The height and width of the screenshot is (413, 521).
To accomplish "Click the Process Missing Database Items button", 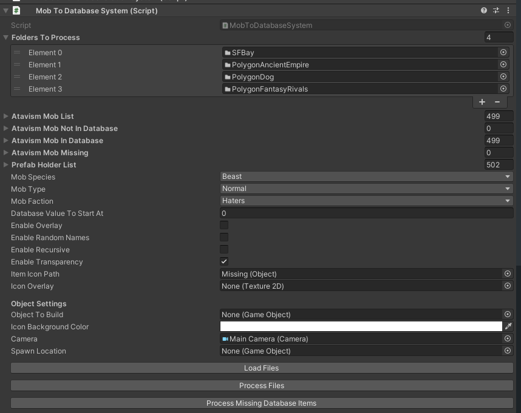I will coord(261,403).
